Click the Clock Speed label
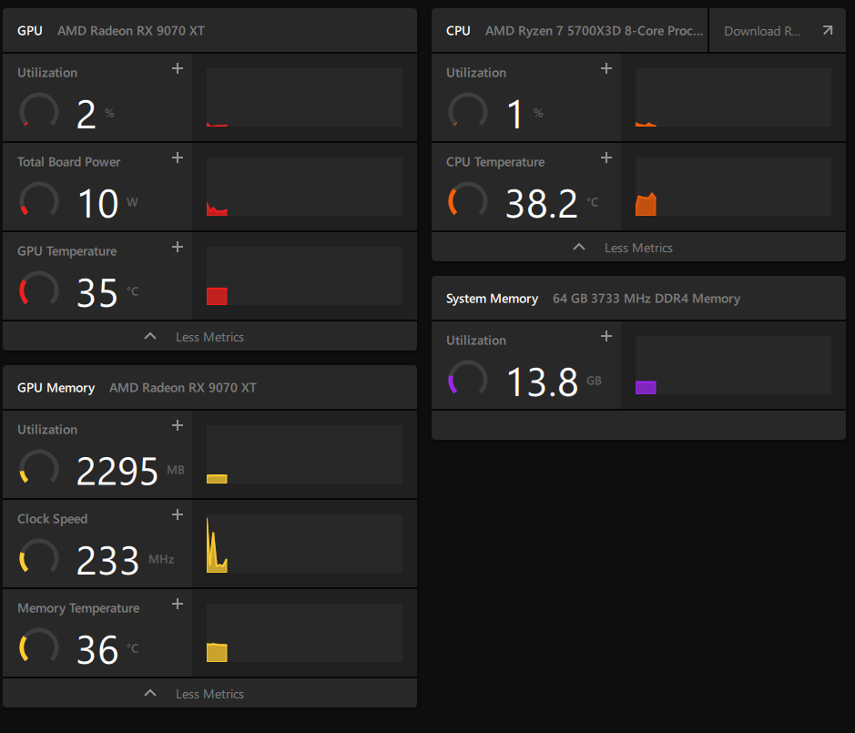Screen dimensions: 855x733 coord(52,519)
